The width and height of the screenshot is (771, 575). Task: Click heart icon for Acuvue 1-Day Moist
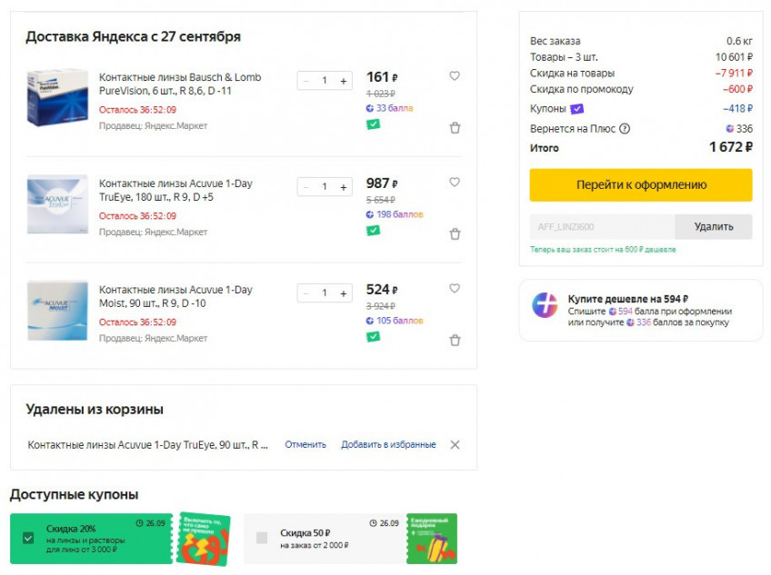[455, 289]
